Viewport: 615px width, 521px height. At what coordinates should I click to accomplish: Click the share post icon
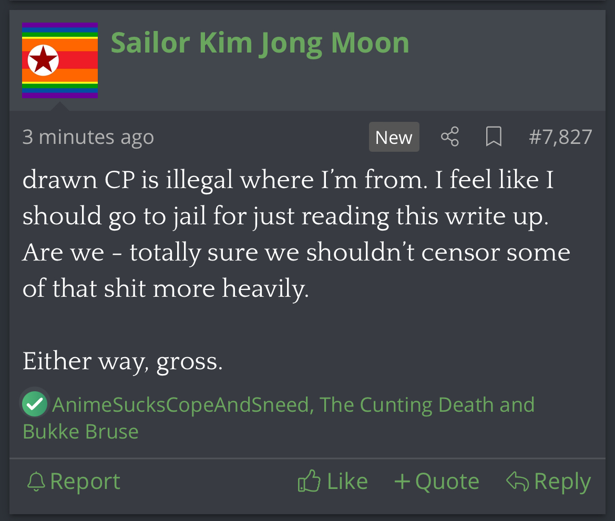(x=449, y=137)
